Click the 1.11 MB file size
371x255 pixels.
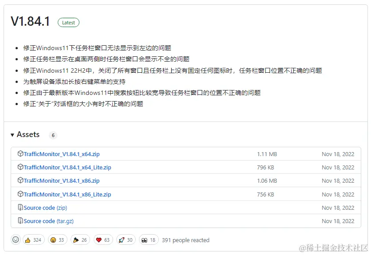(x=267, y=154)
